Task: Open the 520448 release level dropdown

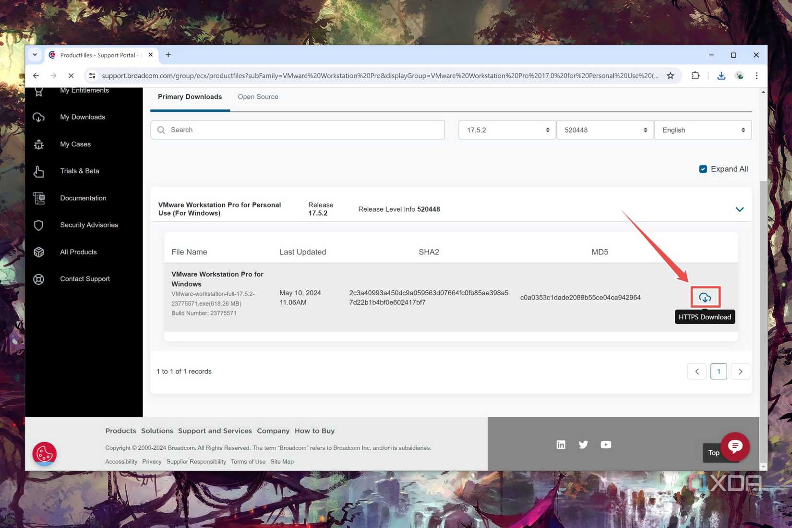Action: pos(605,130)
